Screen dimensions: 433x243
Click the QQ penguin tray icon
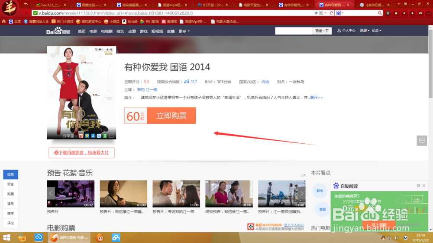pos(383,237)
